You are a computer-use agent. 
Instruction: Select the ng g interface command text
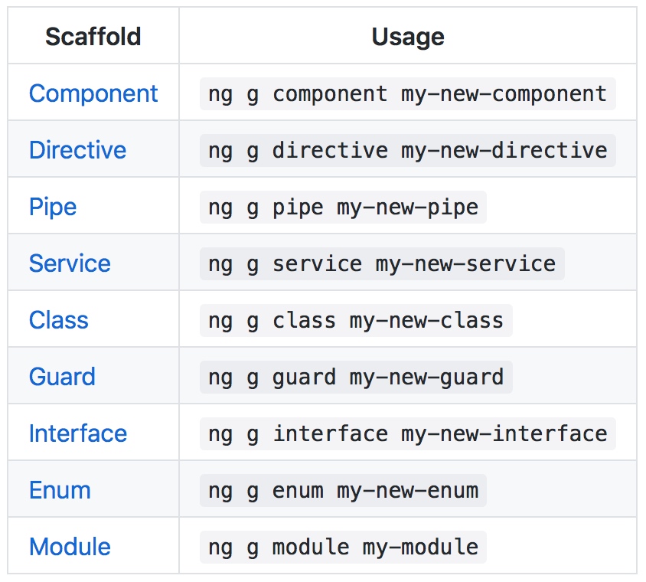coord(407,434)
